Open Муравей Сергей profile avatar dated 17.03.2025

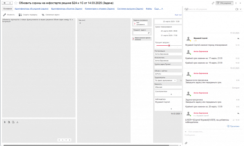(188, 39)
